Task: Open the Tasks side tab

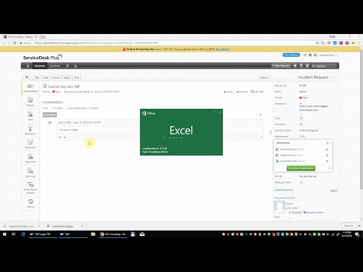Action: point(30,116)
